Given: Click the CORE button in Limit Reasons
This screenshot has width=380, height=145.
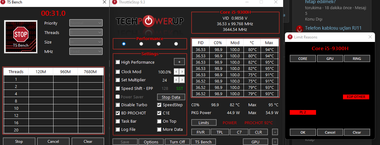Looking at the screenshot, I should 303,59.
